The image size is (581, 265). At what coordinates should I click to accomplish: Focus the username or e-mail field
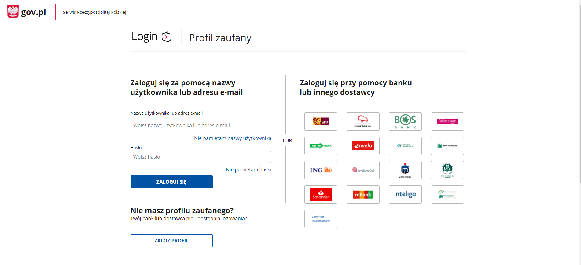click(x=201, y=125)
